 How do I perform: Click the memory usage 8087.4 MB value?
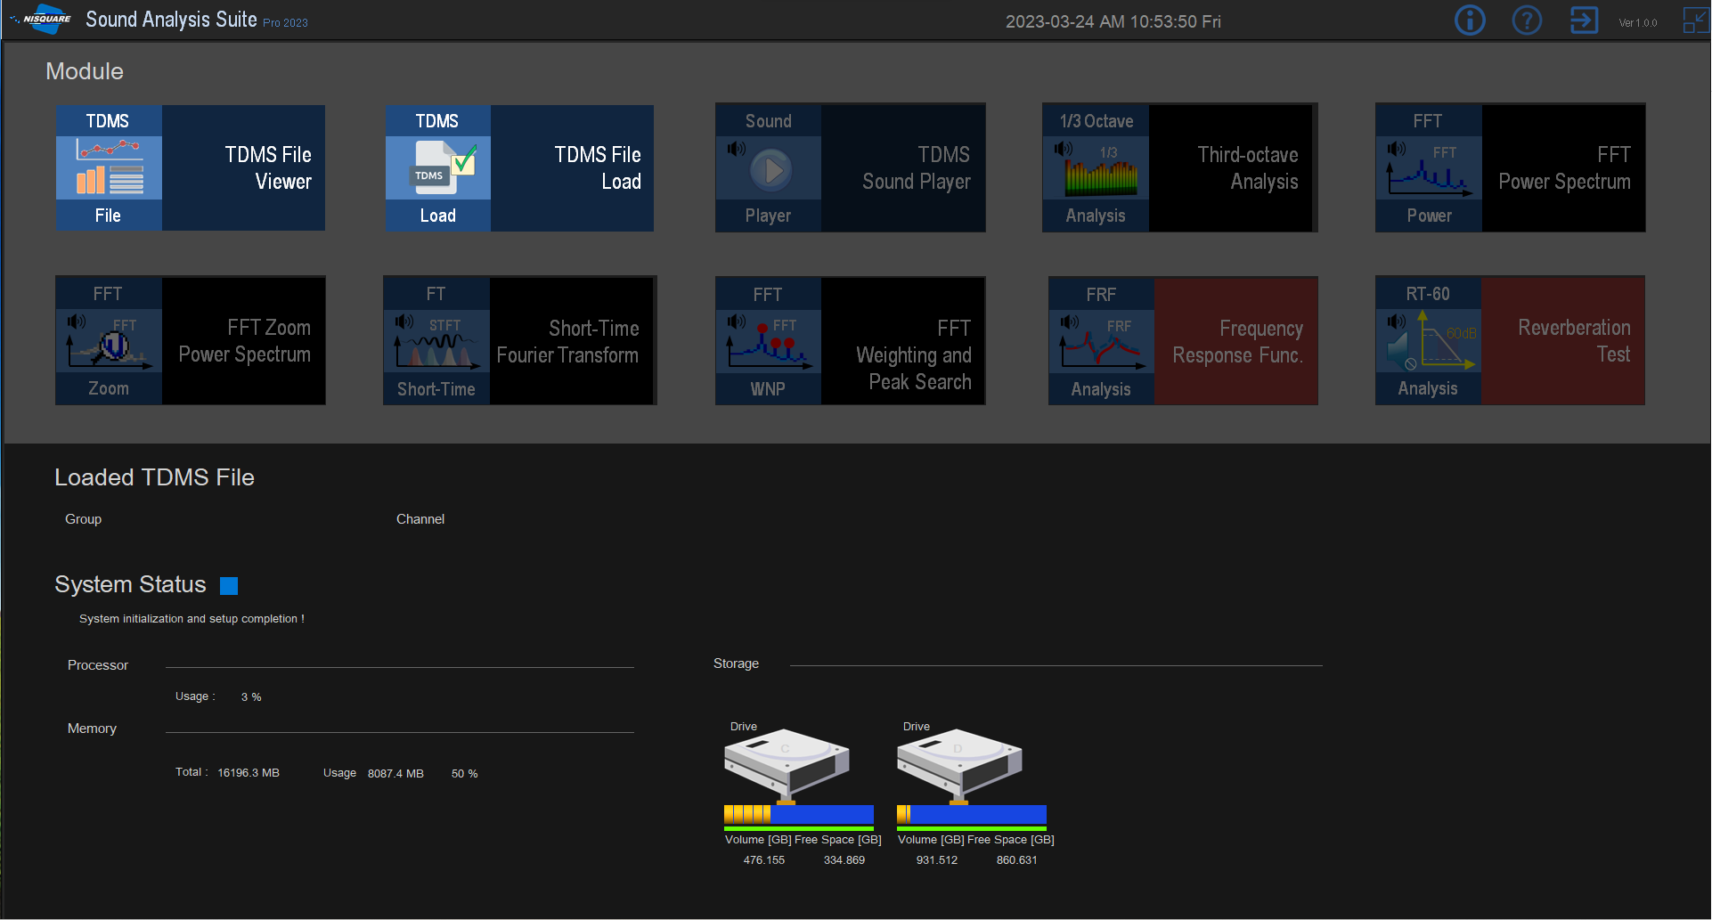395,774
